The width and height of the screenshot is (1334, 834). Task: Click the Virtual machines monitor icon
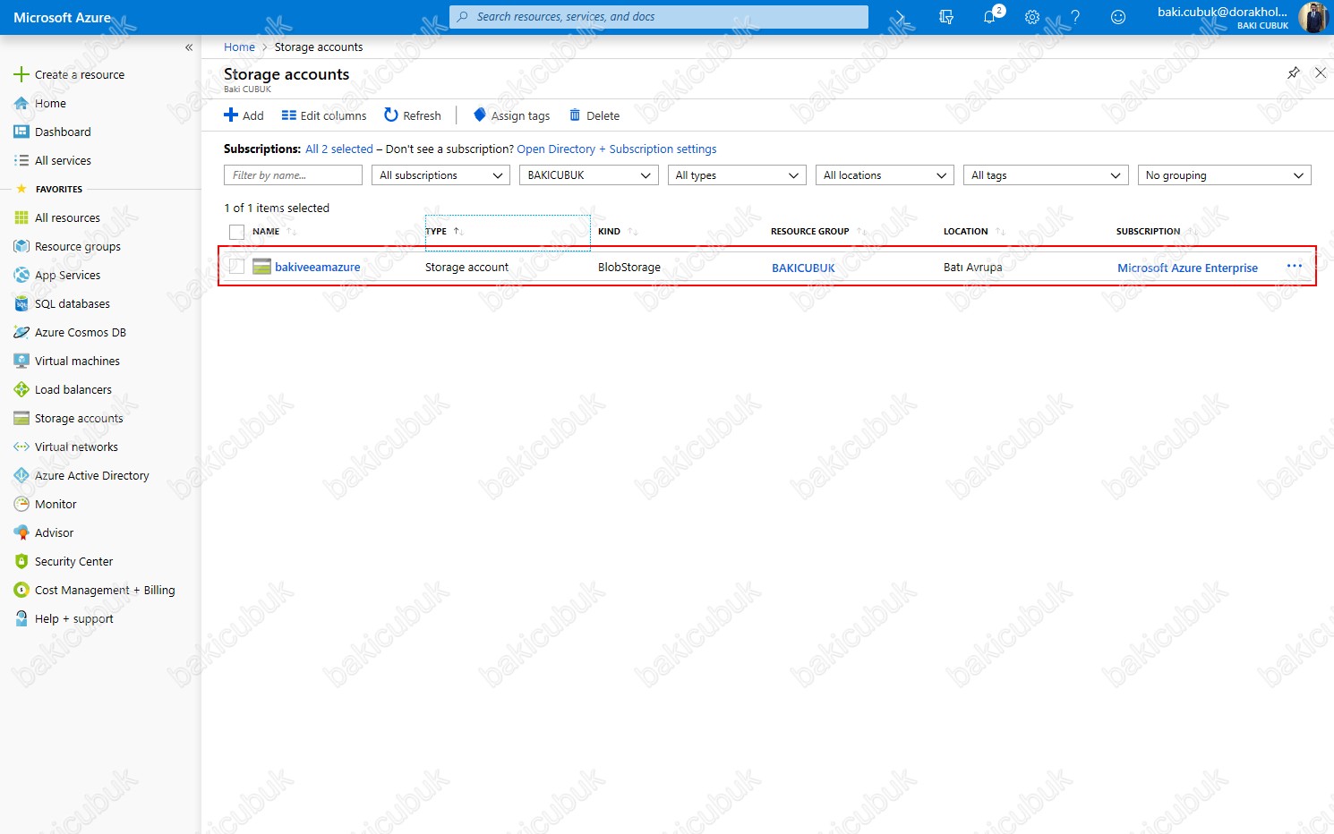[21, 361]
